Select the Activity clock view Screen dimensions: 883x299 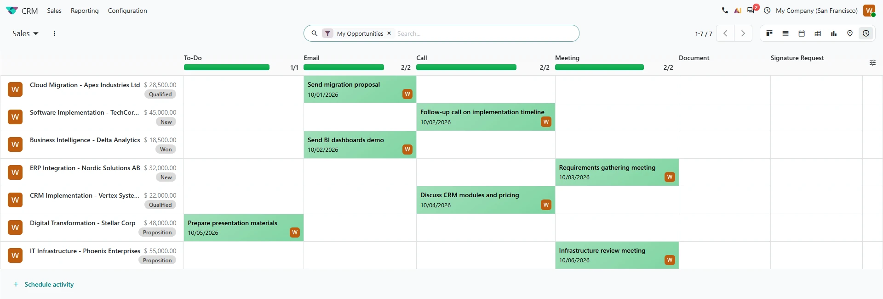(x=866, y=33)
